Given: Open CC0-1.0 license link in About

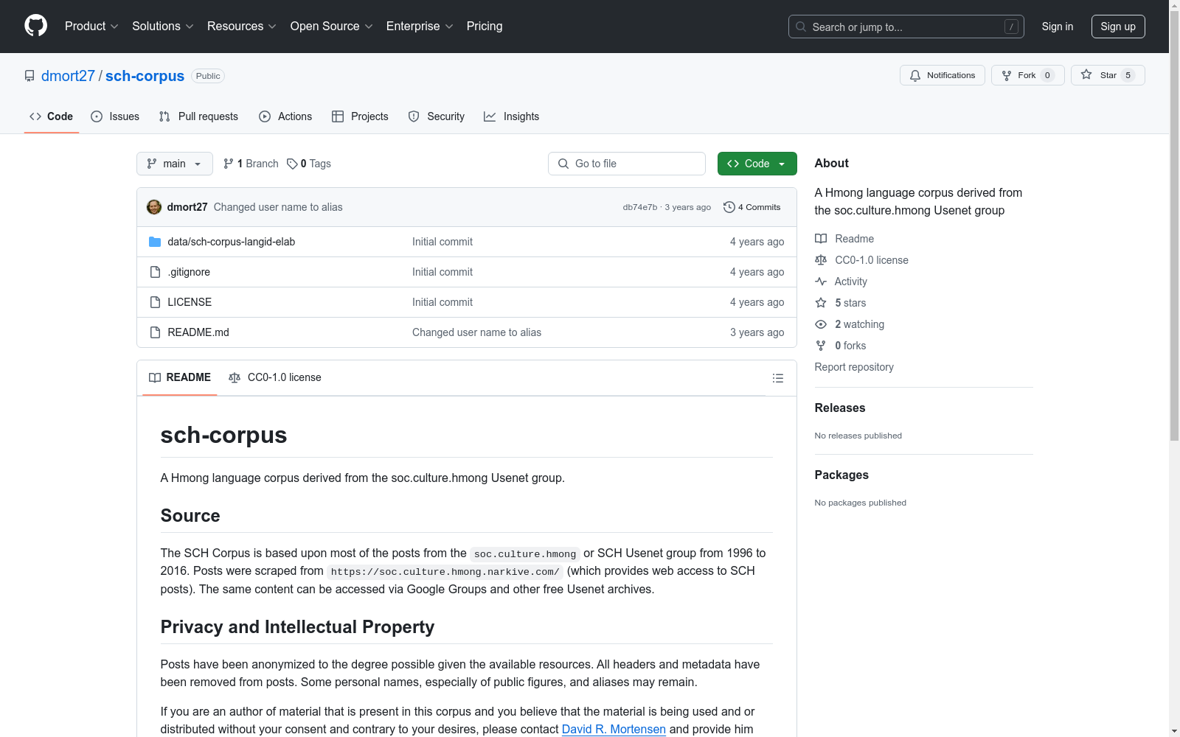Looking at the screenshot, I should pos(861,260).
